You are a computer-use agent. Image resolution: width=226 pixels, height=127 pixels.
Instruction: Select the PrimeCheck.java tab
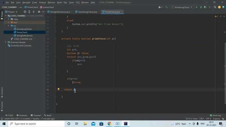pos(112,12)
